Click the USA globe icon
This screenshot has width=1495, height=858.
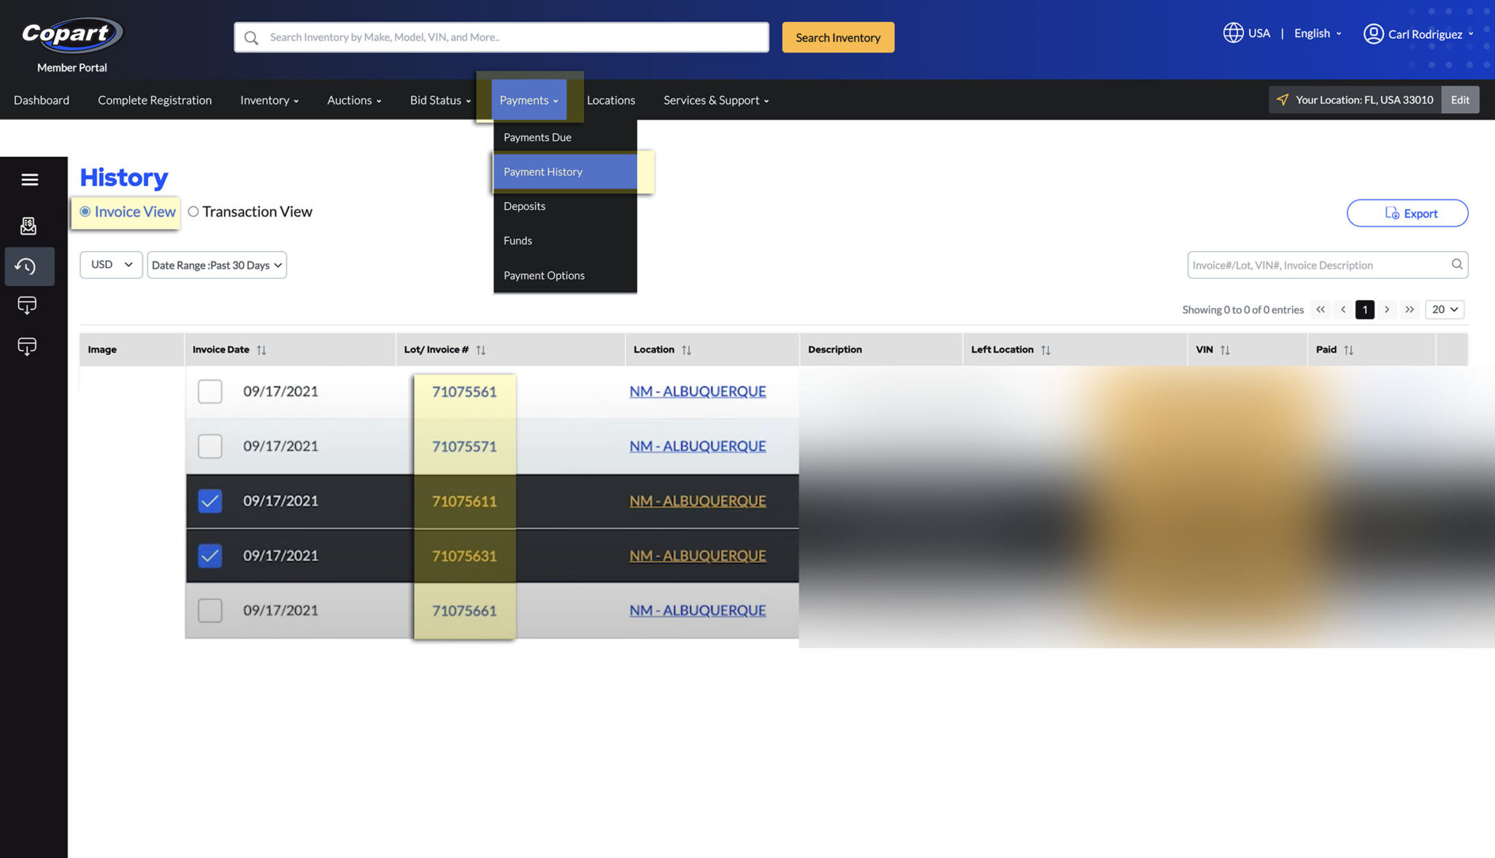click(1233, 33)
